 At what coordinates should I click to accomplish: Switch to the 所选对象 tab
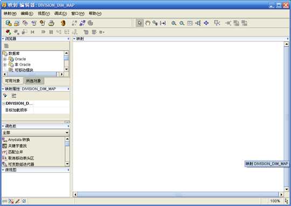click(33, 81)
